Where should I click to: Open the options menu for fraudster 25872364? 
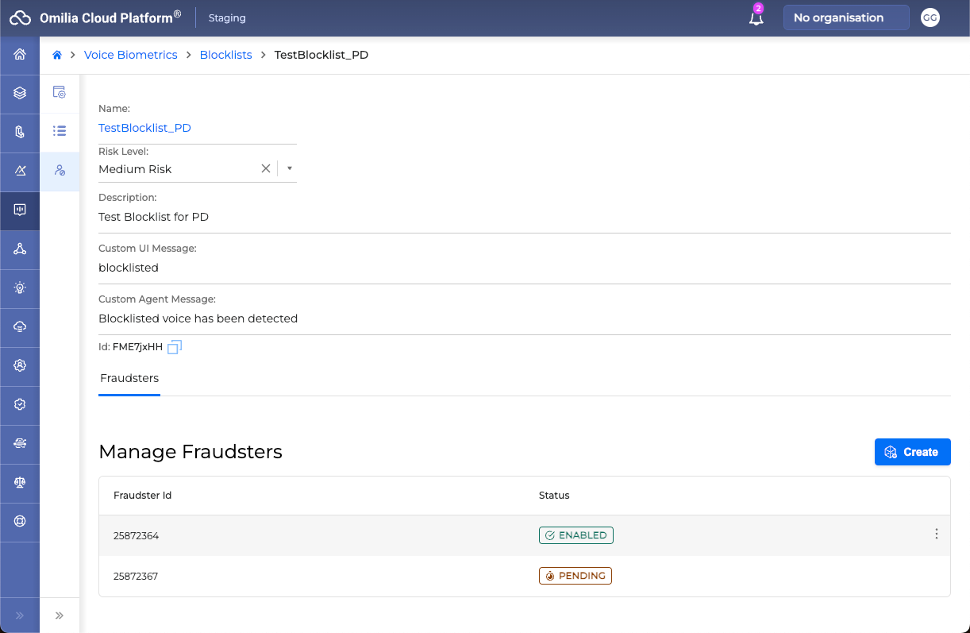(x=936, y=535)
